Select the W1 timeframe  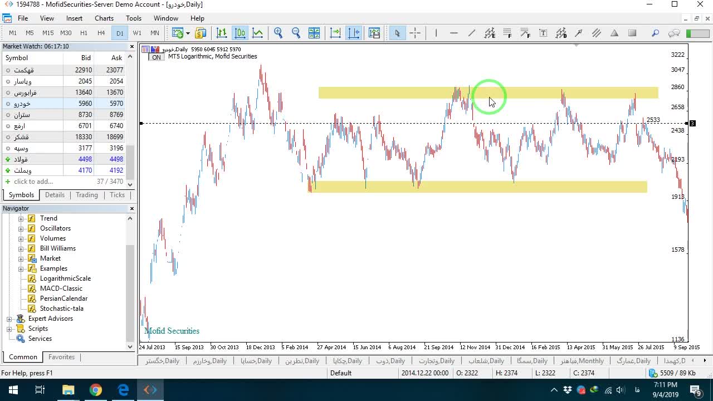click(x=137, y=33)
